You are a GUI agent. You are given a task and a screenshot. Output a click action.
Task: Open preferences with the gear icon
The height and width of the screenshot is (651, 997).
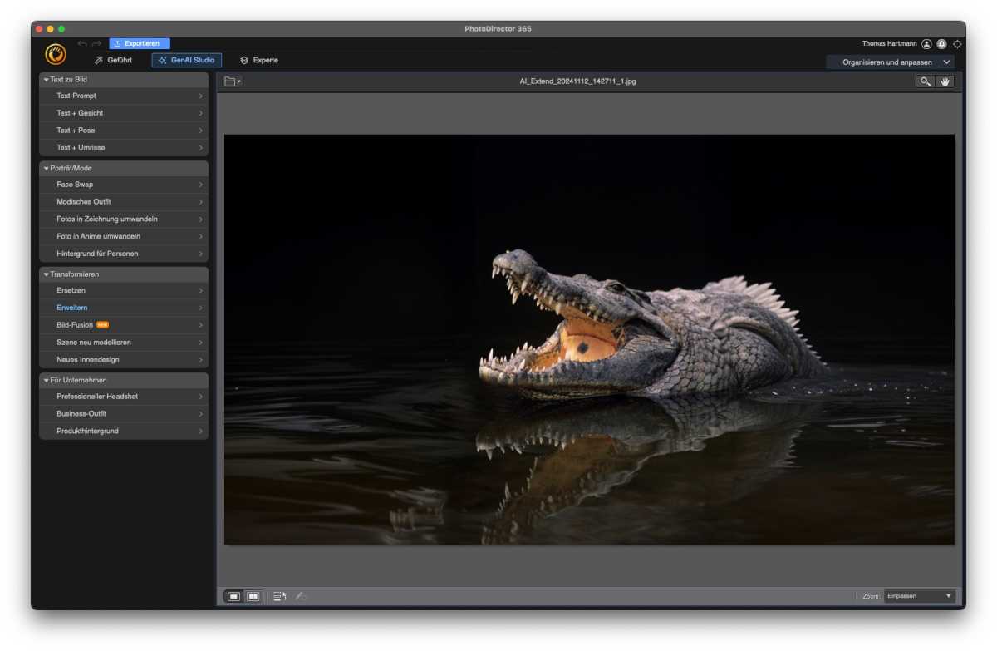pos(957,44)
